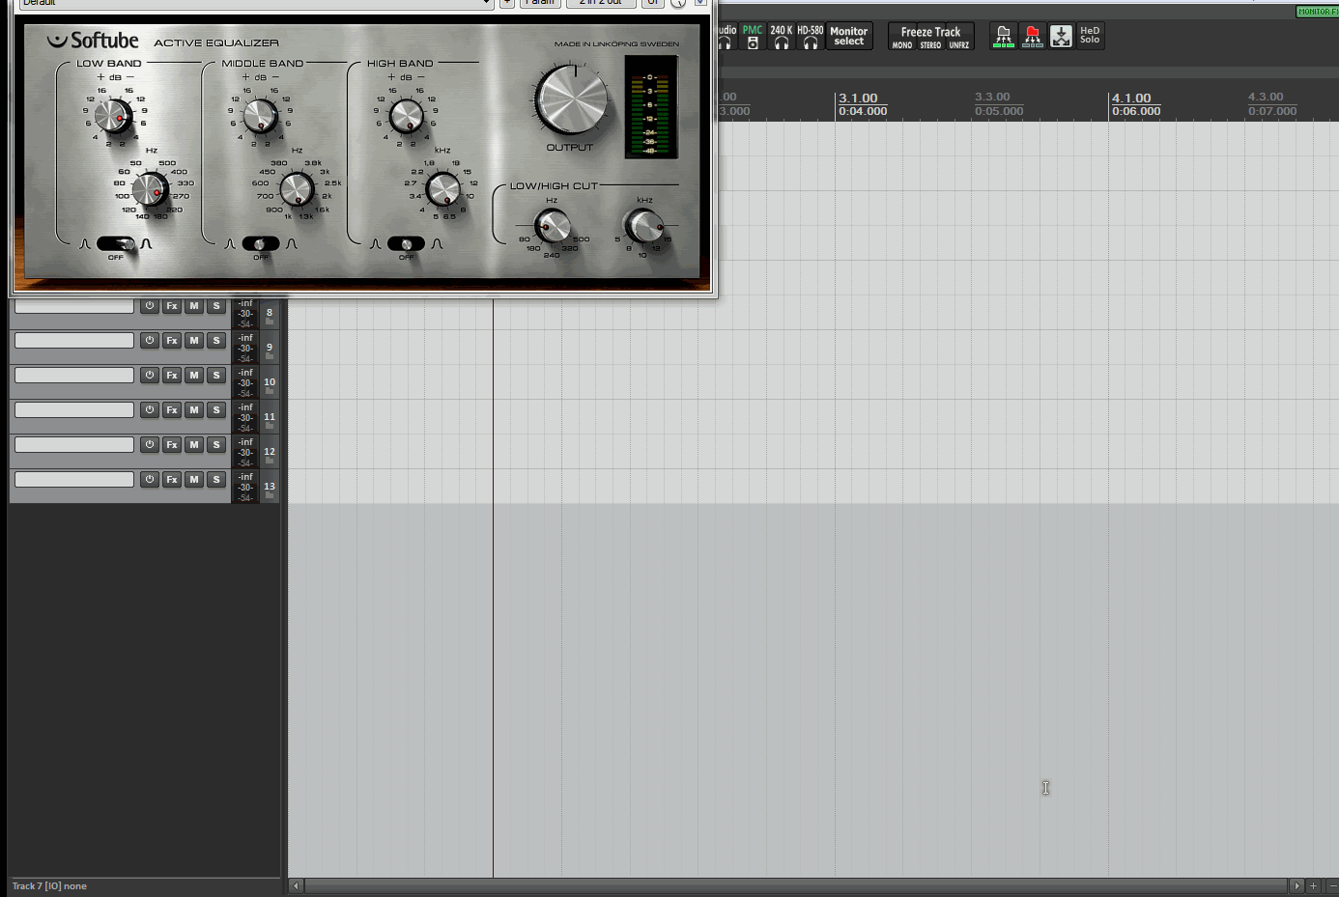The image size is (1339, 897).
Task: Click the large Output knob
Action: 571,99
